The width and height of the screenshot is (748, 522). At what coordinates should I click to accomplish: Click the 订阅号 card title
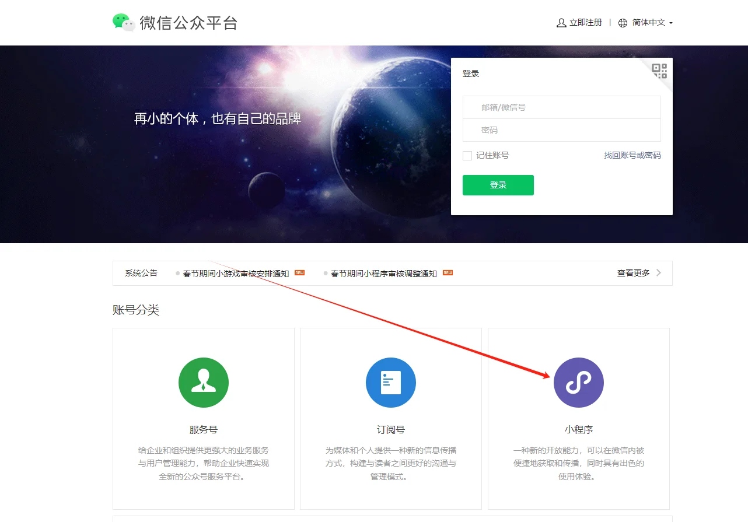[x=391, y=430]
